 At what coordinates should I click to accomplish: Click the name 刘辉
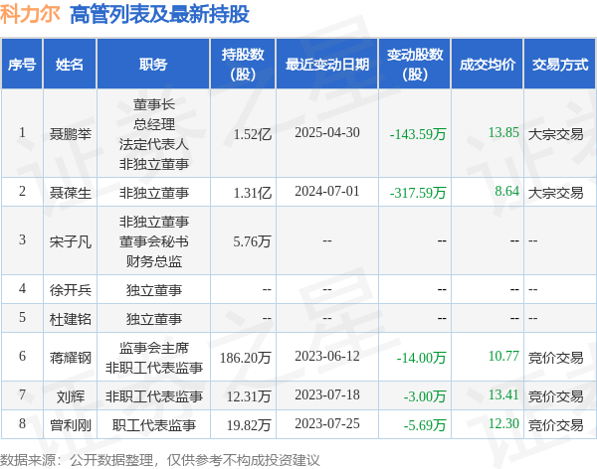[x=71, y=396]
